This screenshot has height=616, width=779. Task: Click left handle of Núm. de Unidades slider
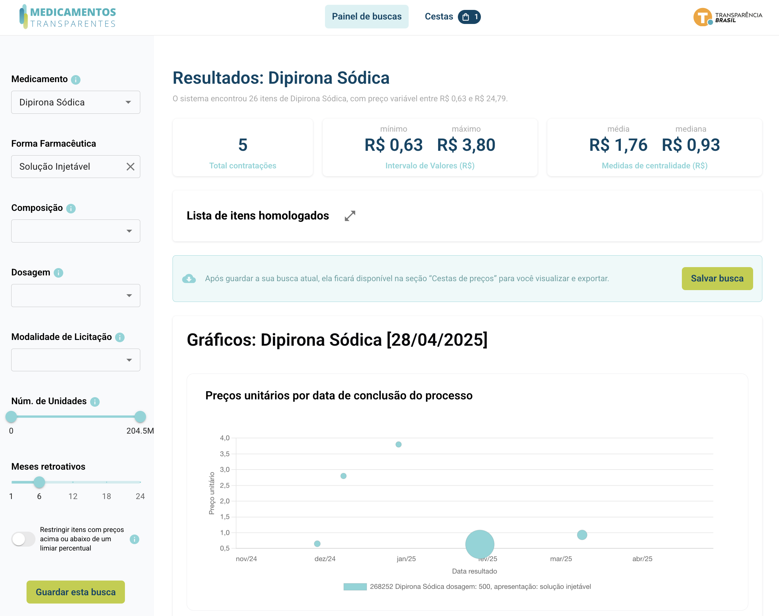tap(11, 417)
